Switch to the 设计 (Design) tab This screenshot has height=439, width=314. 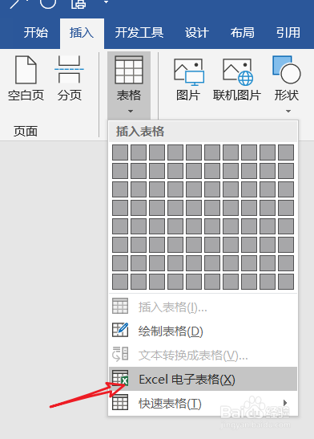[x=197, y=33]
